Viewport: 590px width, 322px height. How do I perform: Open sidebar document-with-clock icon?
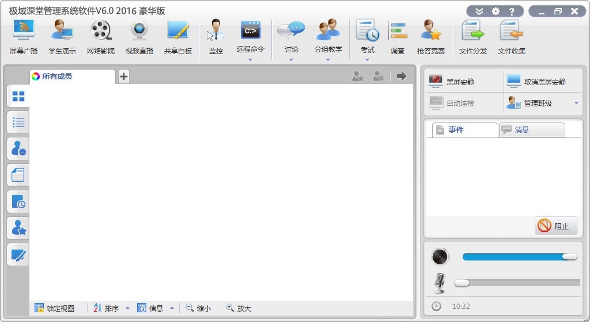pyautogui.click(x=18, y=201)
